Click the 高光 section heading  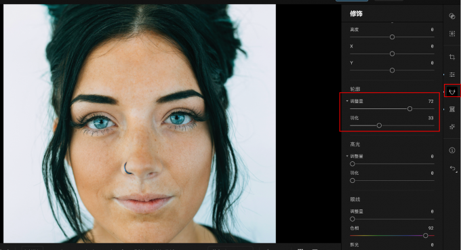point(355,144)
